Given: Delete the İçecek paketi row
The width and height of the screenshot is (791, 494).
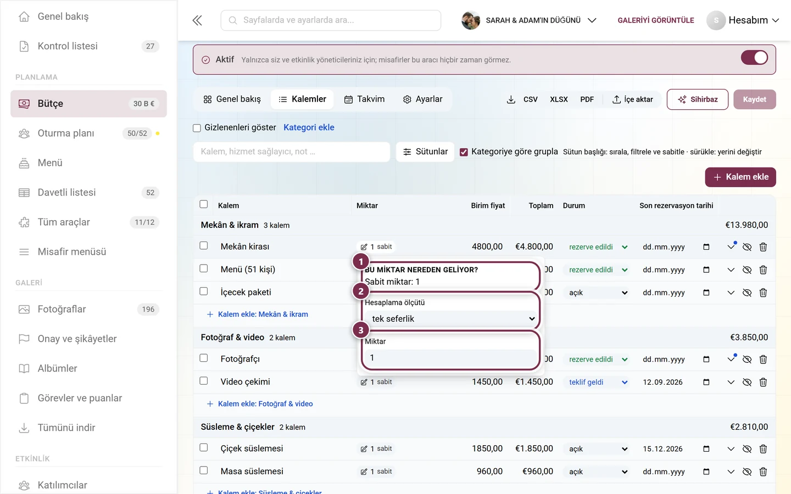Looking at the screenshot, I should tap(763, 293).
